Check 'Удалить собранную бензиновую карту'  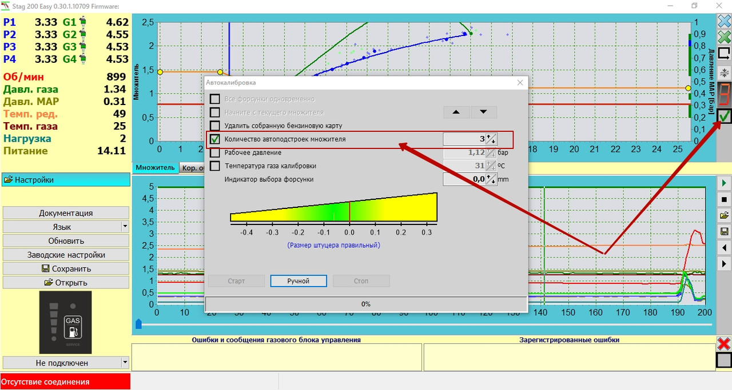(x=214, y=126)
